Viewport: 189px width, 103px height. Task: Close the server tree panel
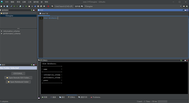click(x=36, y=10)
